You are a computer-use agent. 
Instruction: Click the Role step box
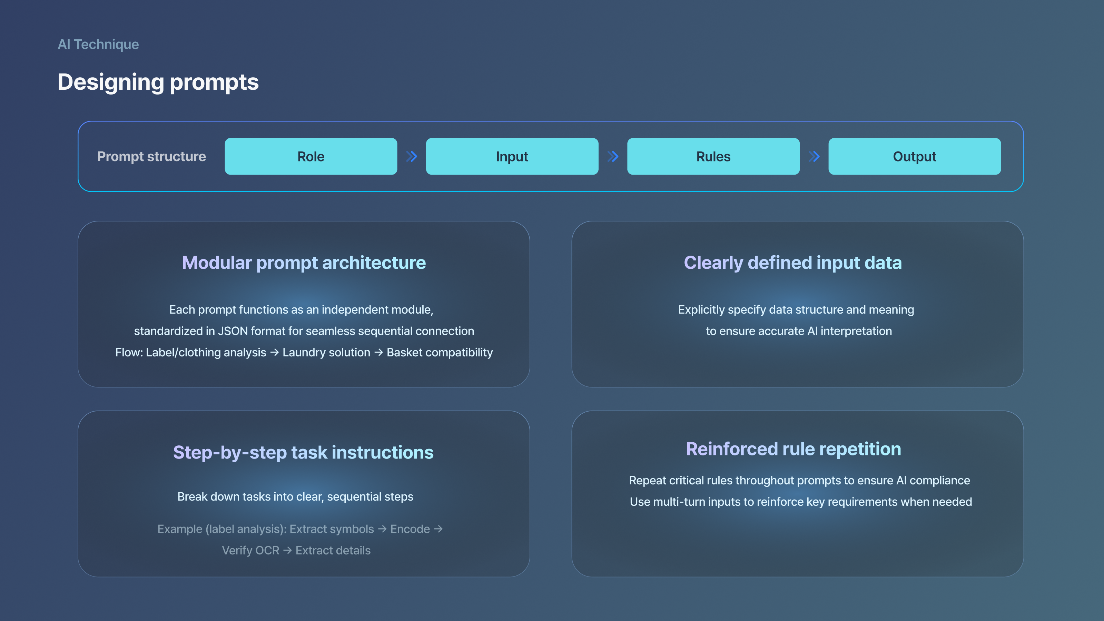(x=311, y=156)
